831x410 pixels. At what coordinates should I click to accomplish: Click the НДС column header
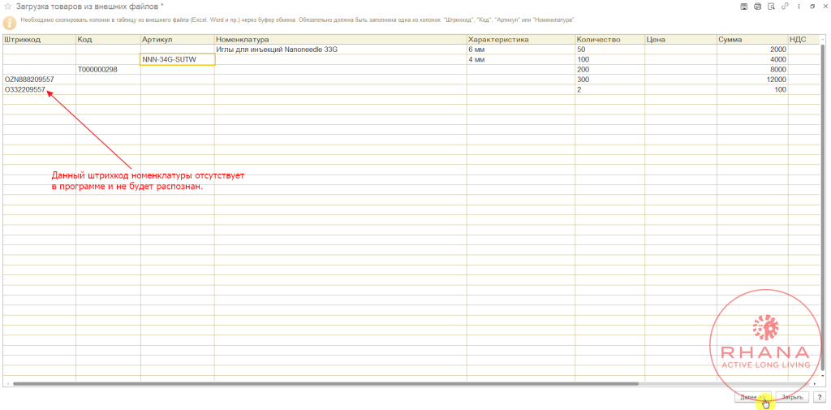click(x=804, y=39)
